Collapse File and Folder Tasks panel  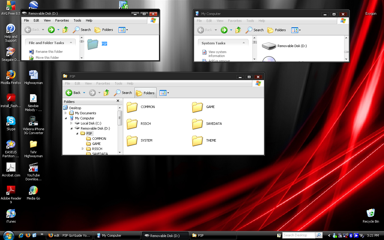pos(71,43)
